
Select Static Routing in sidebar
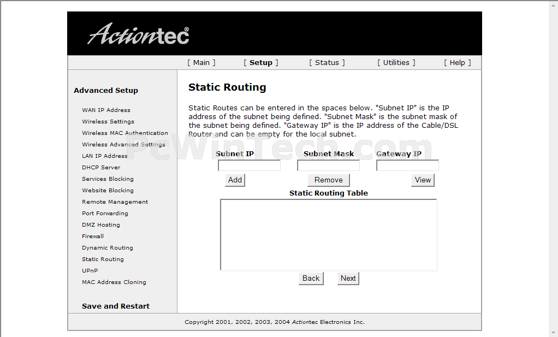click(103, 259)
